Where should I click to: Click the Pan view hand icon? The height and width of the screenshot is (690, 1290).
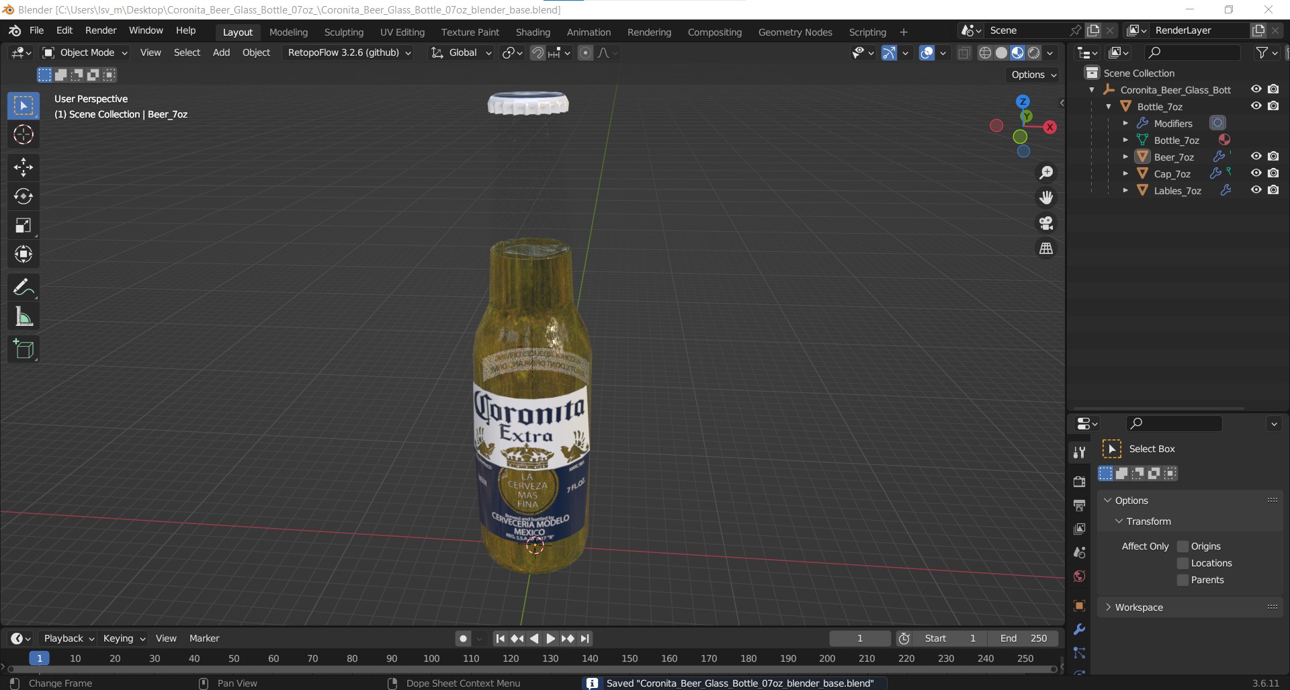pyautogui.click(x=1046, y=198)
